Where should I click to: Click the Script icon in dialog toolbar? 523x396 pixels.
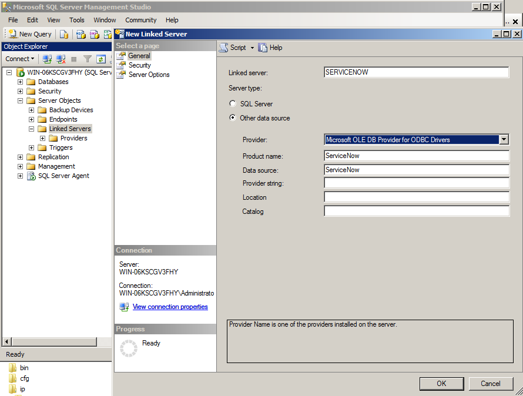tap(223, 48)
